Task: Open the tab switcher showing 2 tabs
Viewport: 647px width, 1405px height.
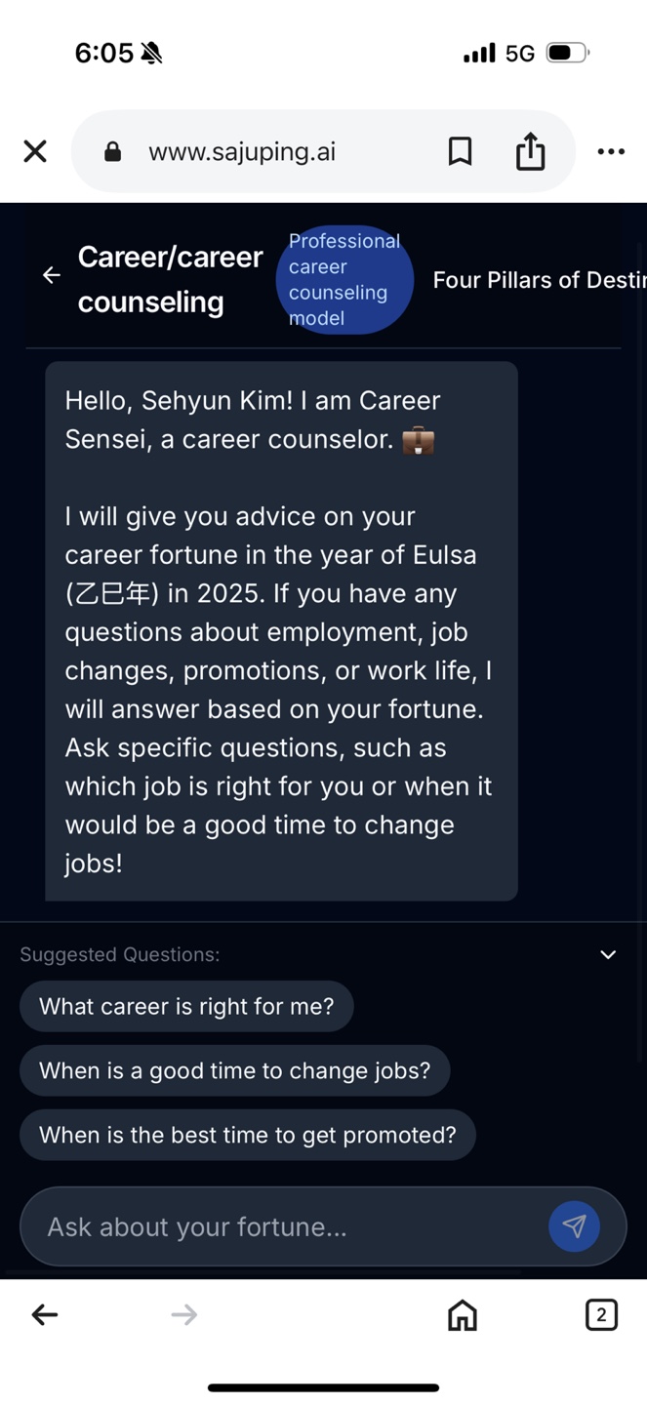Action: pos(601,1315)
